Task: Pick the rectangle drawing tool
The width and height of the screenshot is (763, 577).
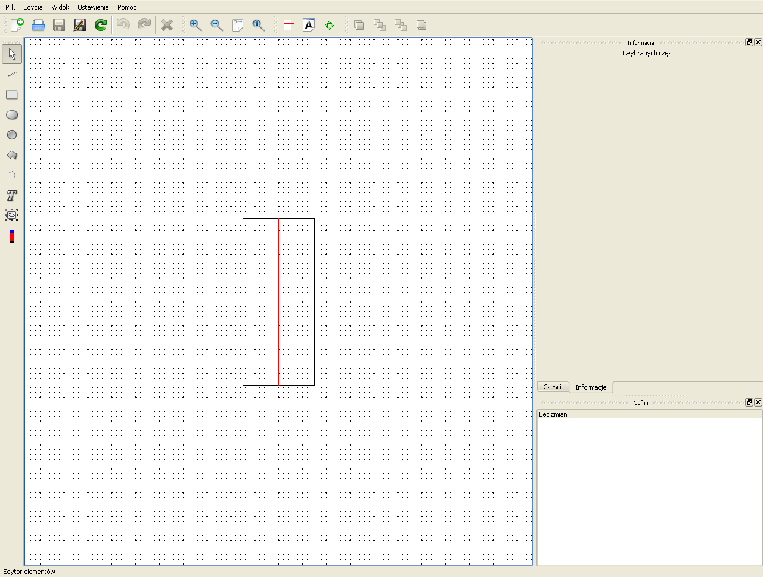Action: (x=12, y=95)
